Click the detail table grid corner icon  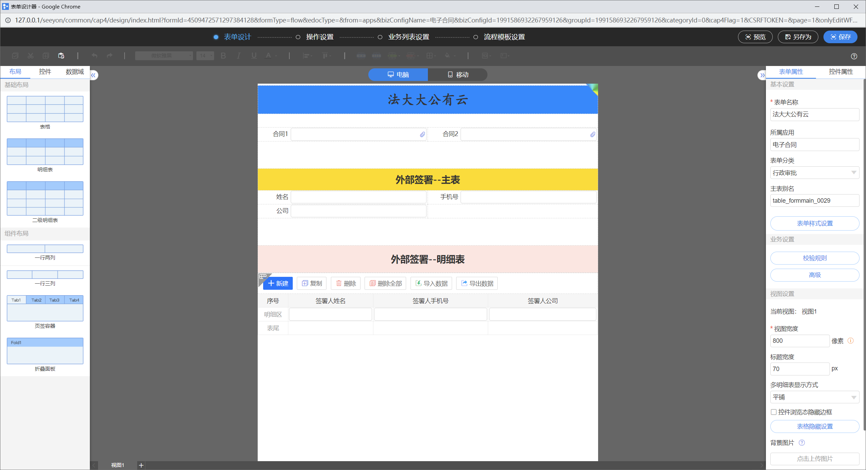[x=263, y=276]
